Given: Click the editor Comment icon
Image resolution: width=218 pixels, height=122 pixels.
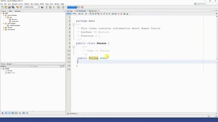Looking at the screenshot, I should tap(125, 14).
